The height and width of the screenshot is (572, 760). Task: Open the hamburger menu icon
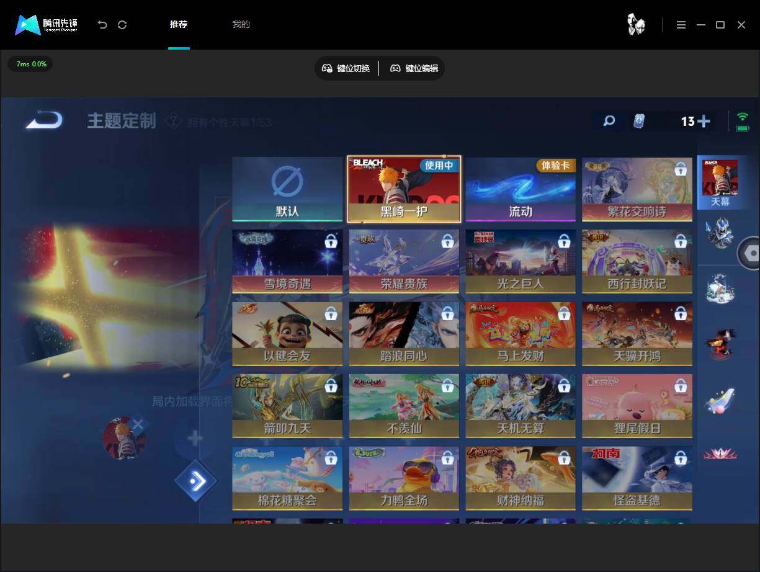point(681,25)
